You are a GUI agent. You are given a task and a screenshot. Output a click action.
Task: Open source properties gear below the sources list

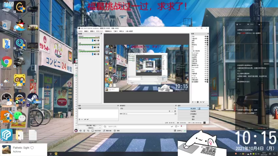[x=198, y=102]
